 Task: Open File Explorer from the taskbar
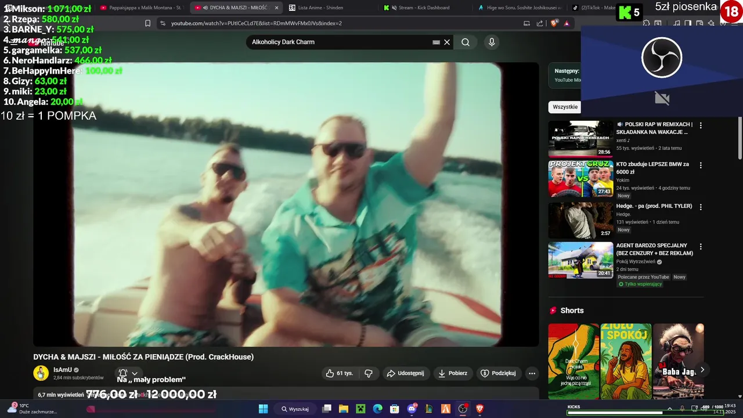click(344, 409)
